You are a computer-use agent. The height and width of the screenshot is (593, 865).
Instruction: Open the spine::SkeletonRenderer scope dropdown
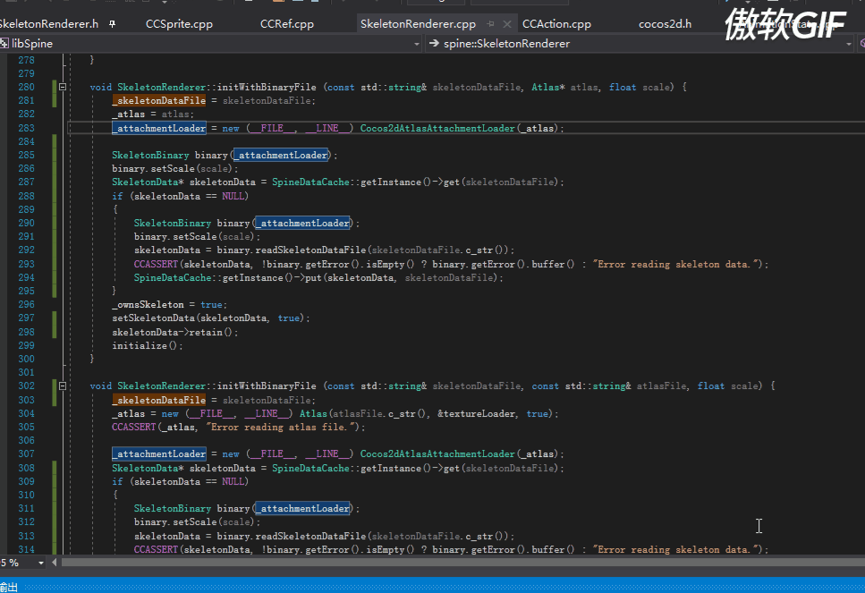click(x=848, y=44)
